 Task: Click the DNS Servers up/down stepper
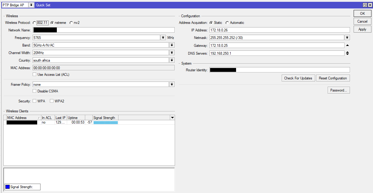(347, 53)
